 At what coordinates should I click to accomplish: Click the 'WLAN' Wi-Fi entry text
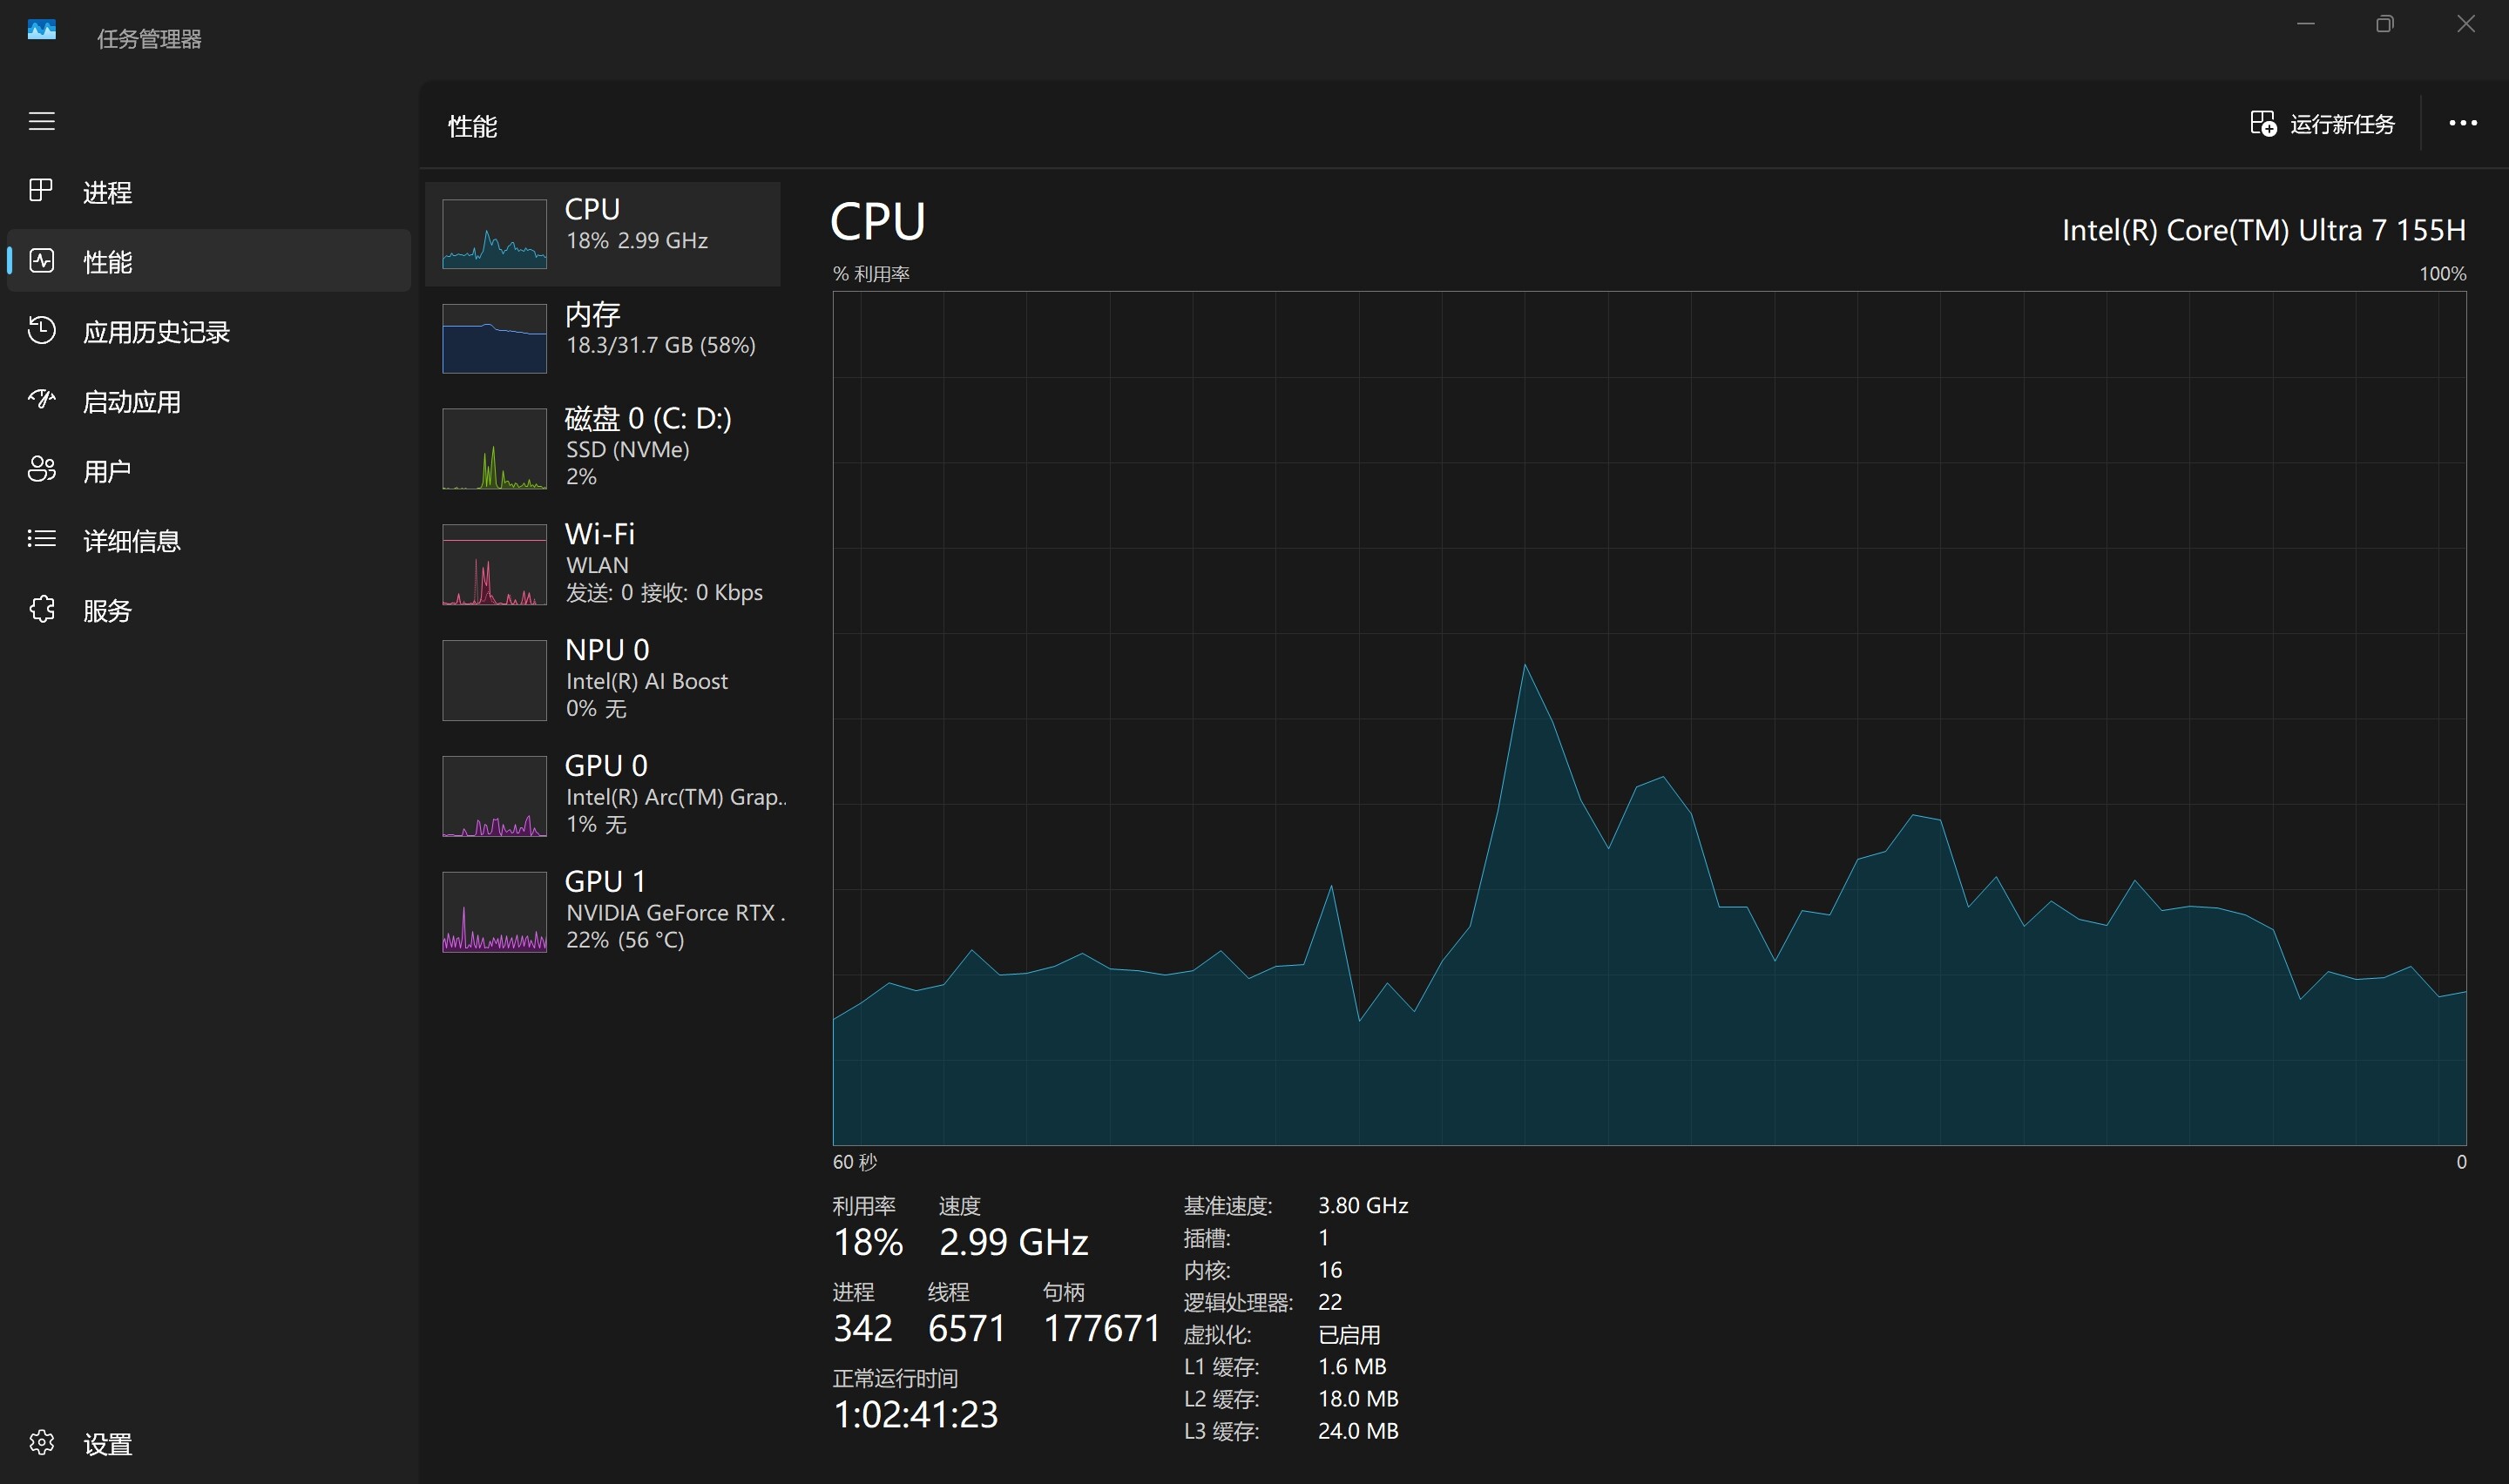597,565
